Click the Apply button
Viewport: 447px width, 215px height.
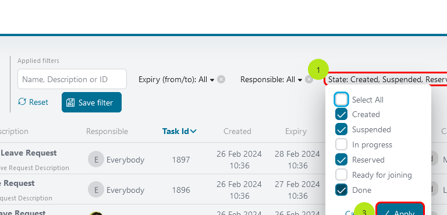click(x=400, y=209)
